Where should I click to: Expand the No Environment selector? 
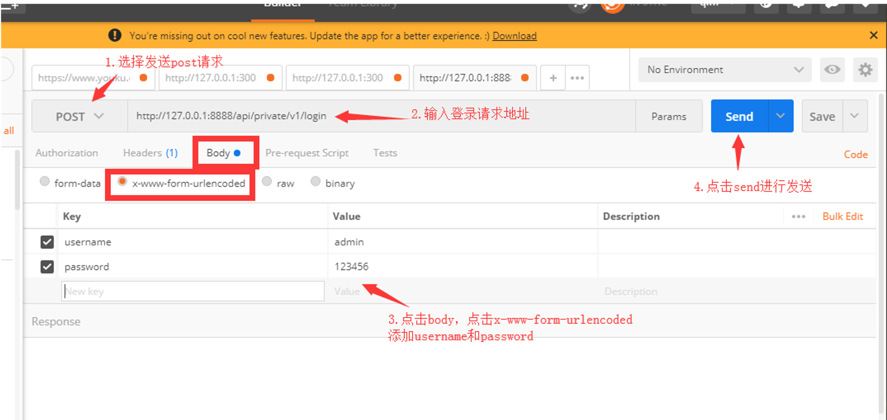[725, 70]
